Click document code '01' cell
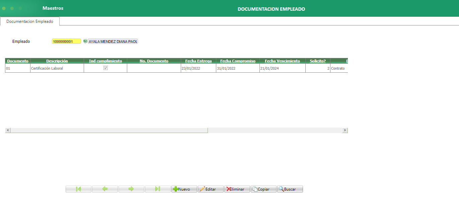This screenshot has height=199, width=459. pyautogui.click(x=18, y=68)
